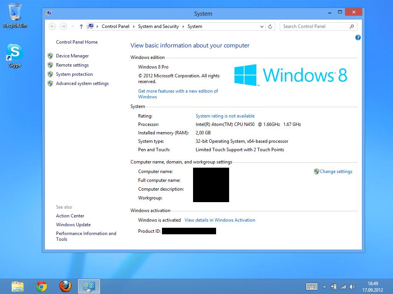Click the Intel Atom processor value
393x294 pixels.
pos(248,124)
